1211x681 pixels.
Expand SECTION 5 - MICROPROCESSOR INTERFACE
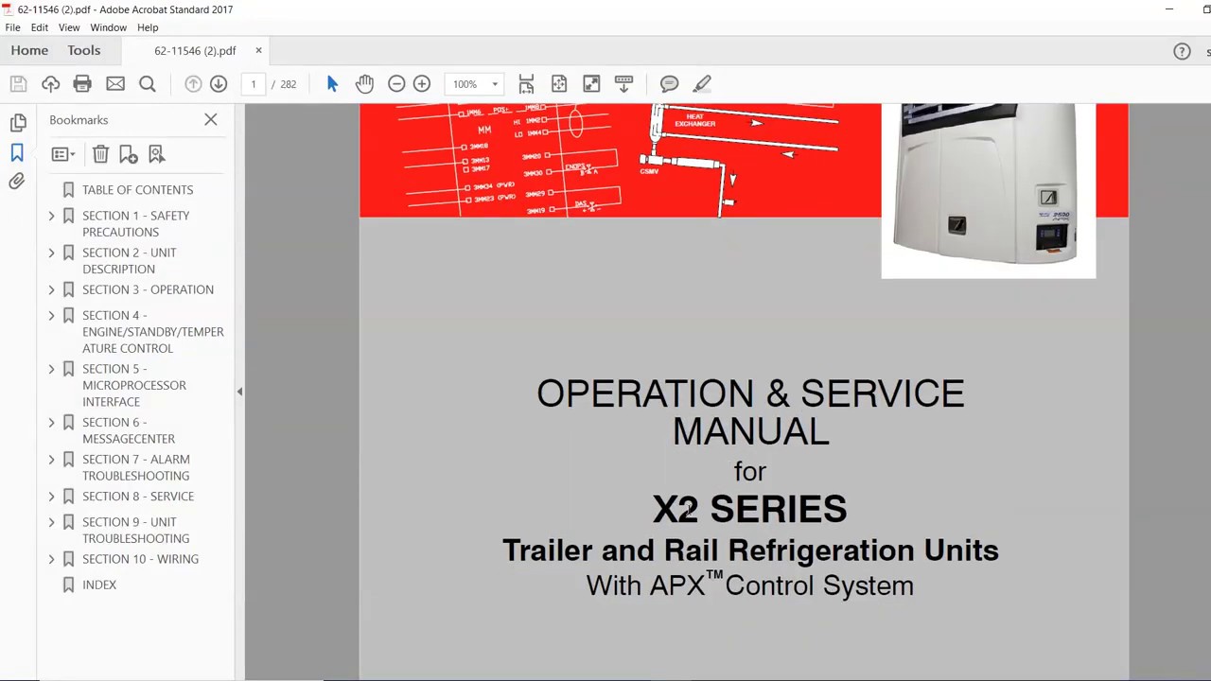click(52, 369)
